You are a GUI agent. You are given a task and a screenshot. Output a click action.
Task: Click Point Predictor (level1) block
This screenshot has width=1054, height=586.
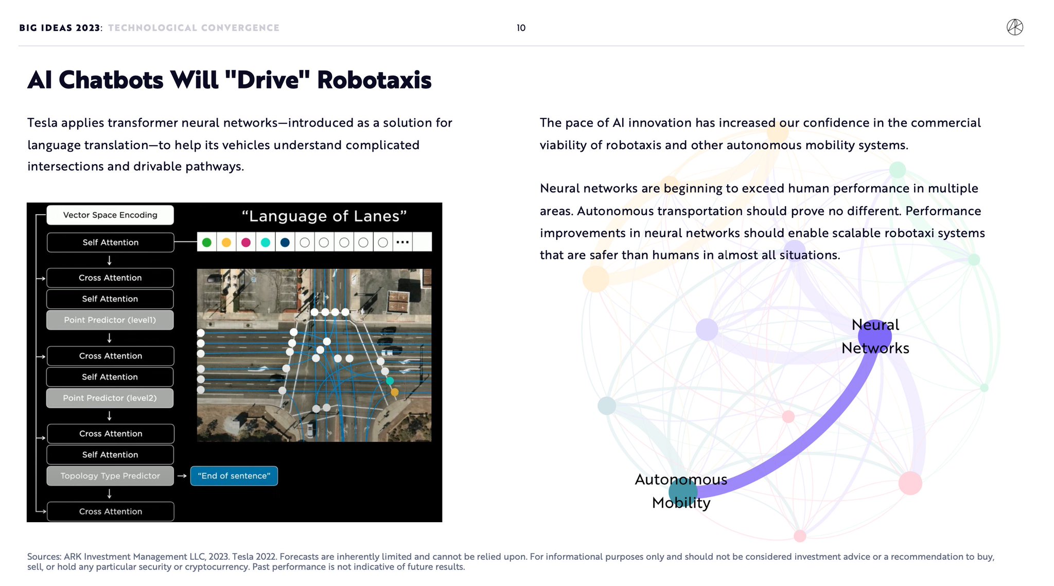pyautogui.click(x=110, y=320)
